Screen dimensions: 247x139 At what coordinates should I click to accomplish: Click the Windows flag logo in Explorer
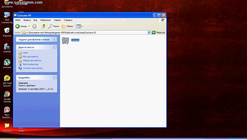(163, 20)
